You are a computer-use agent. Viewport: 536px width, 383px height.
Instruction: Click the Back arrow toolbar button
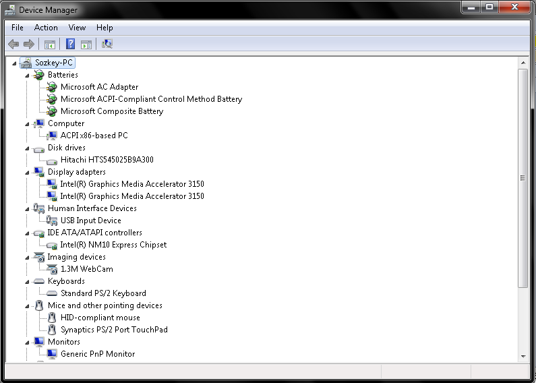13,44
